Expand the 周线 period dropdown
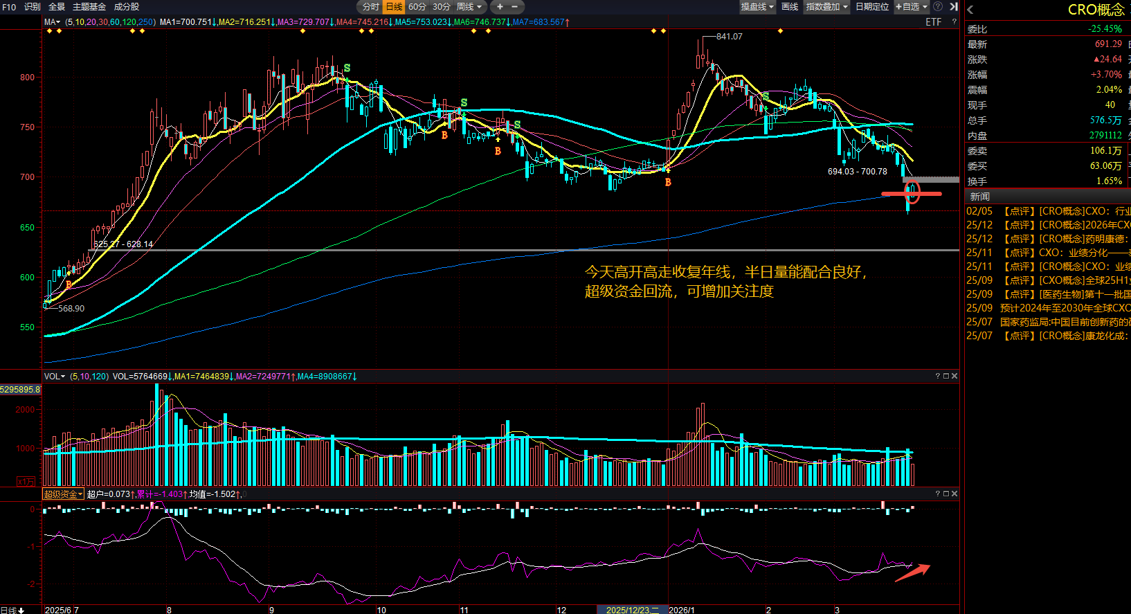The width and height of the screenshot is (1131, 614). click(469, 7)
